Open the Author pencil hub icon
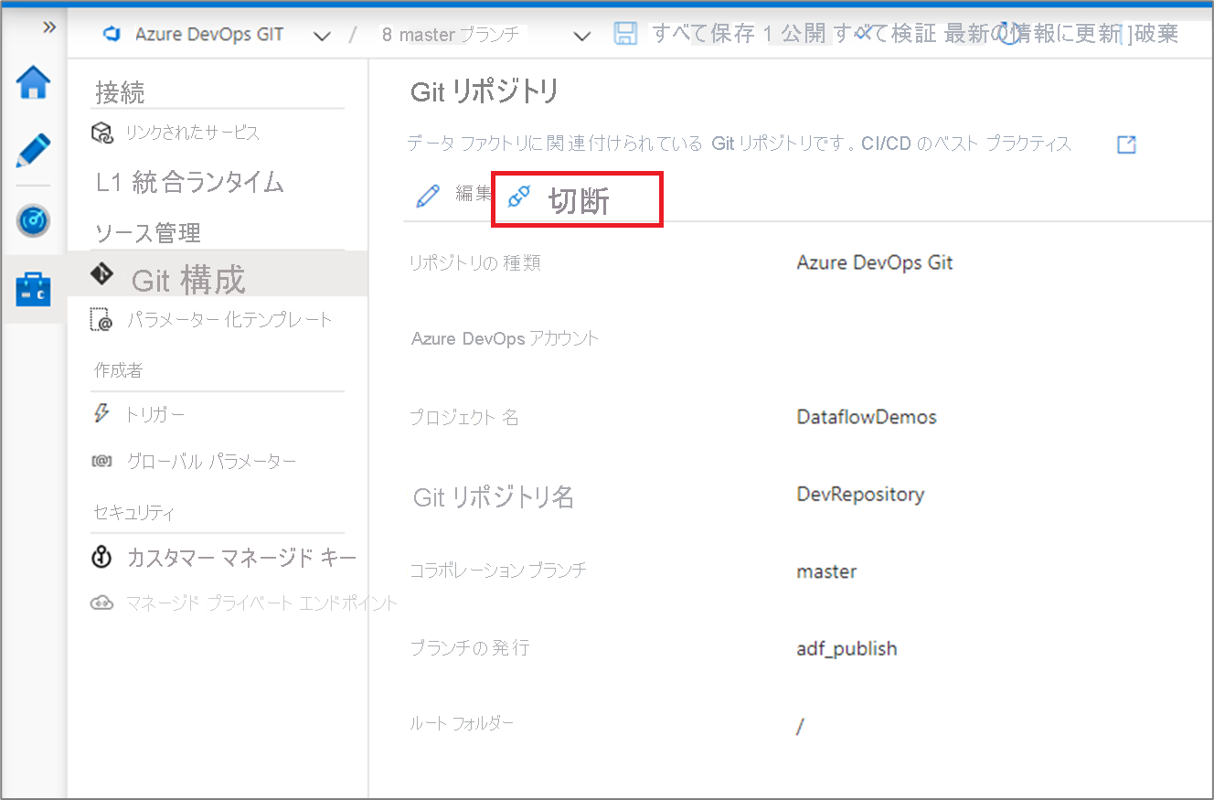This screenshot has width=1214, height=800. pyautogui.click(x=34, y=150)
